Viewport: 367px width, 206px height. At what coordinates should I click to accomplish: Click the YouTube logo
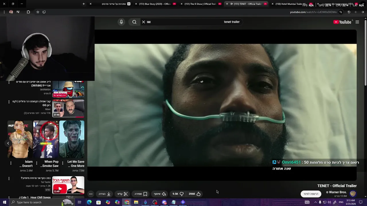coord(342,22)
